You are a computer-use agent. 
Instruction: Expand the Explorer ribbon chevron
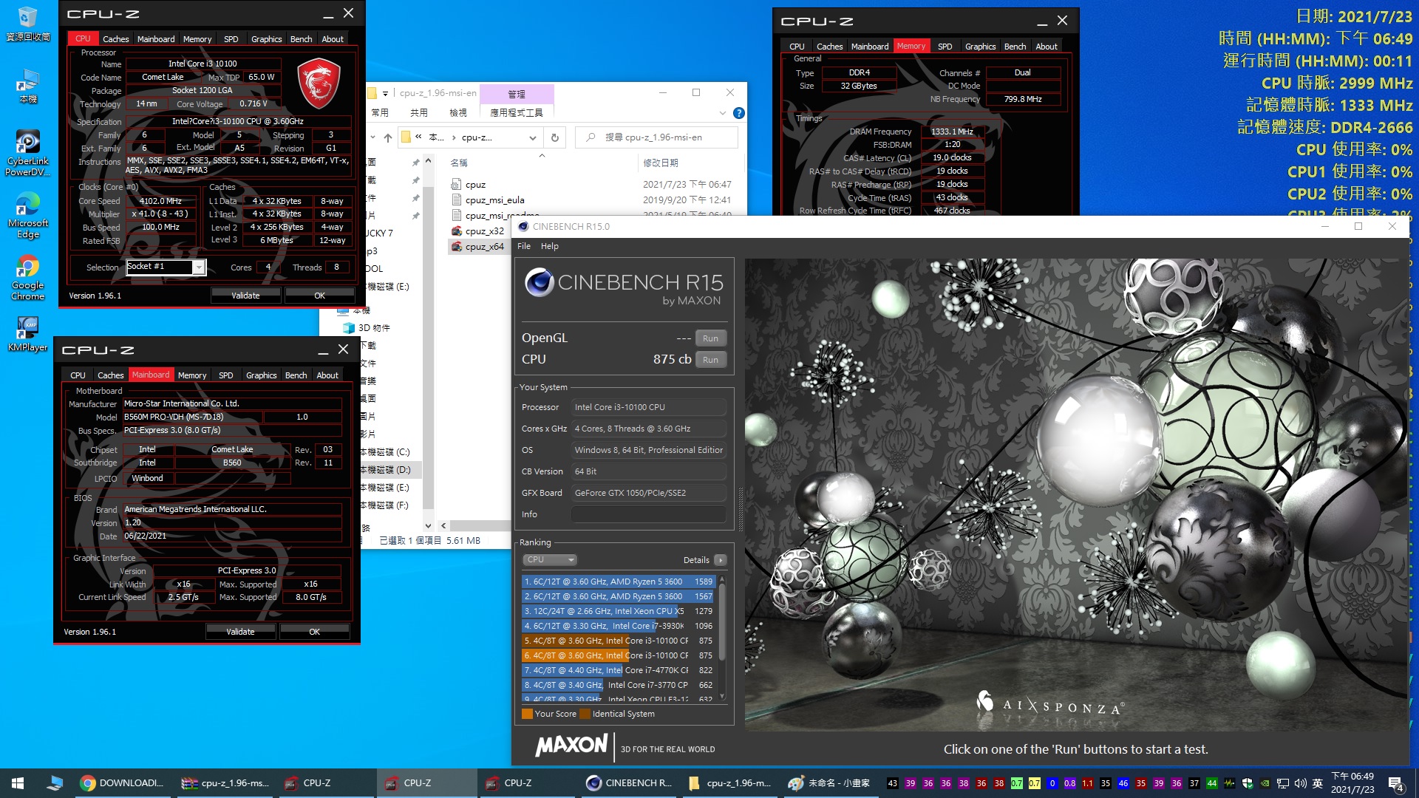click(x=722, y=113)
